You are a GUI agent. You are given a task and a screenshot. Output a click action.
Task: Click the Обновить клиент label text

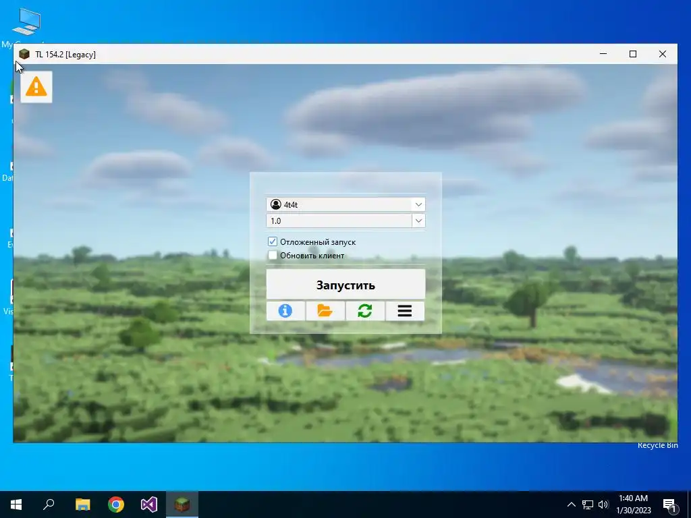click(312, 256)
